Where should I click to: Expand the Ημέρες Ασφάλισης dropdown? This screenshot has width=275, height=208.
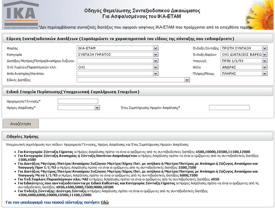(x=78, y=107)
